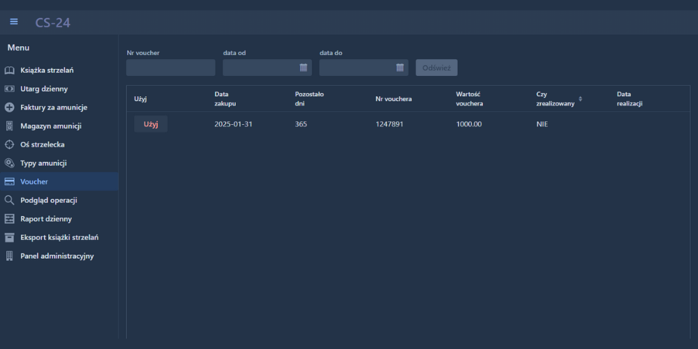Focus the Nr voucher input field

170,68
